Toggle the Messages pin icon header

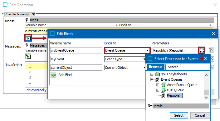(x=27, y=45)
